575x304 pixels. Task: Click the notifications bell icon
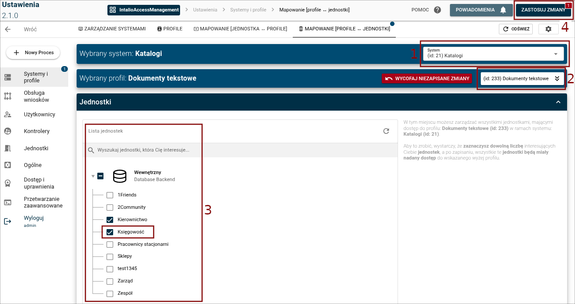point(503,10)
